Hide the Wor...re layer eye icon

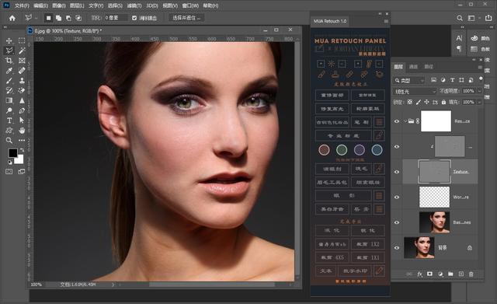click(x=397, y=197)
